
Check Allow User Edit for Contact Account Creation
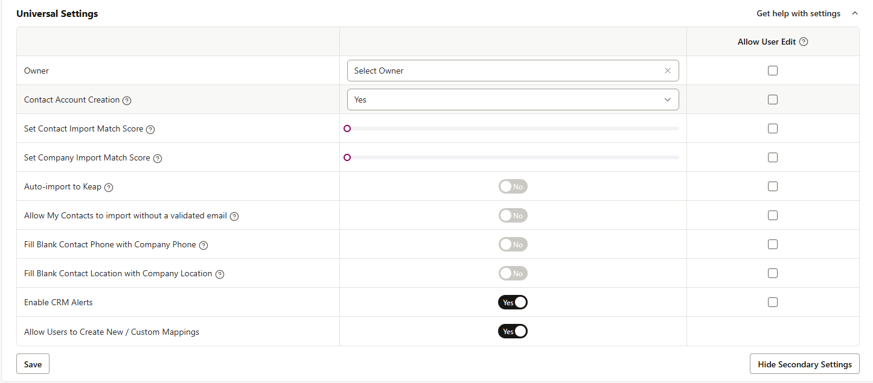(x=773, y=100)
